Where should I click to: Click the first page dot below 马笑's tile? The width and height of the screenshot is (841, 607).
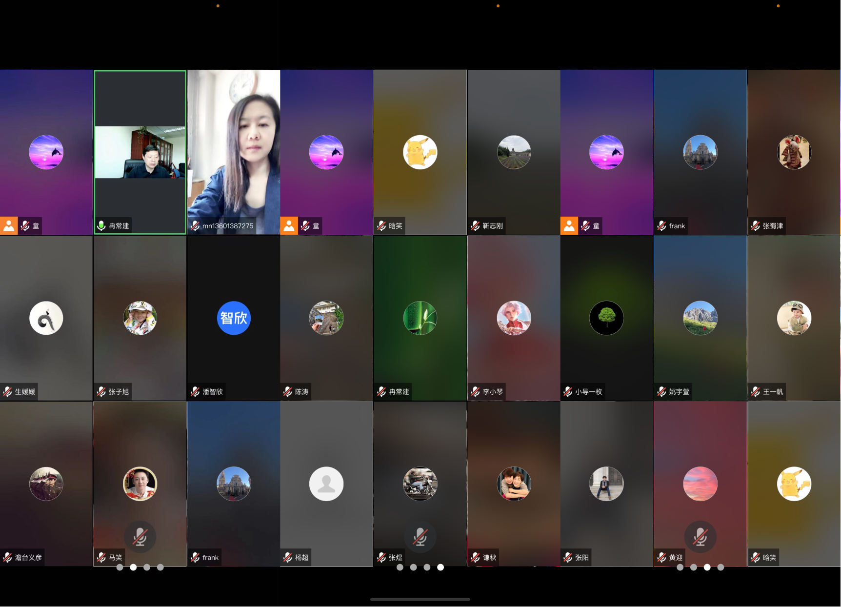tap(120, 567)
